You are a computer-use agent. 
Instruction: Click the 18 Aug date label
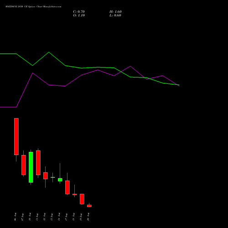pyautogui.click(x=73, y=217)
